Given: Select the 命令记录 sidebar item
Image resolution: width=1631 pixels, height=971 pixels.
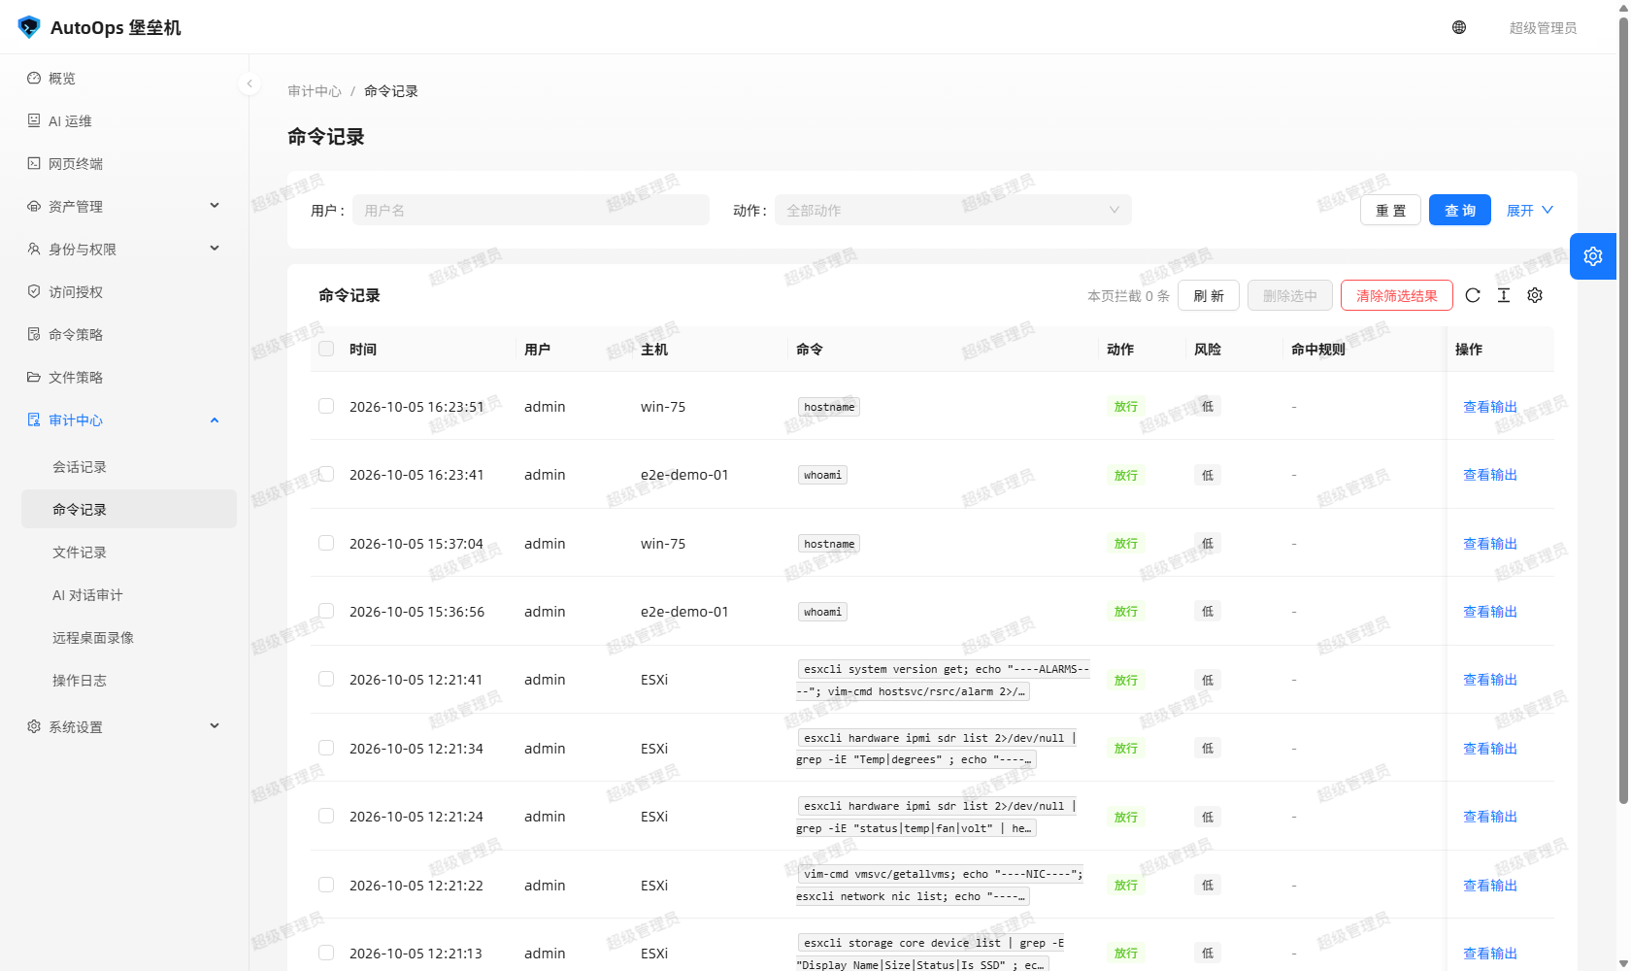Looking at the screenshot, I should [129, 509].
